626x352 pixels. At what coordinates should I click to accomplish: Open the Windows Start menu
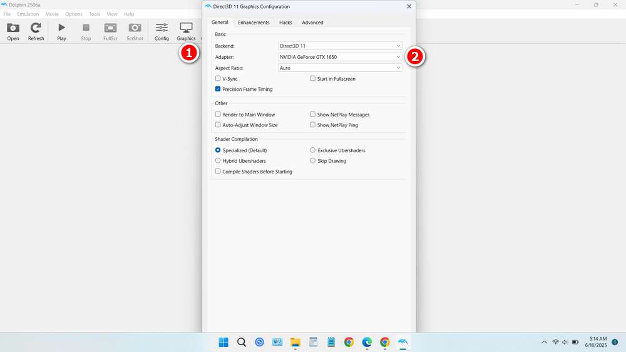tap(223, 342)
